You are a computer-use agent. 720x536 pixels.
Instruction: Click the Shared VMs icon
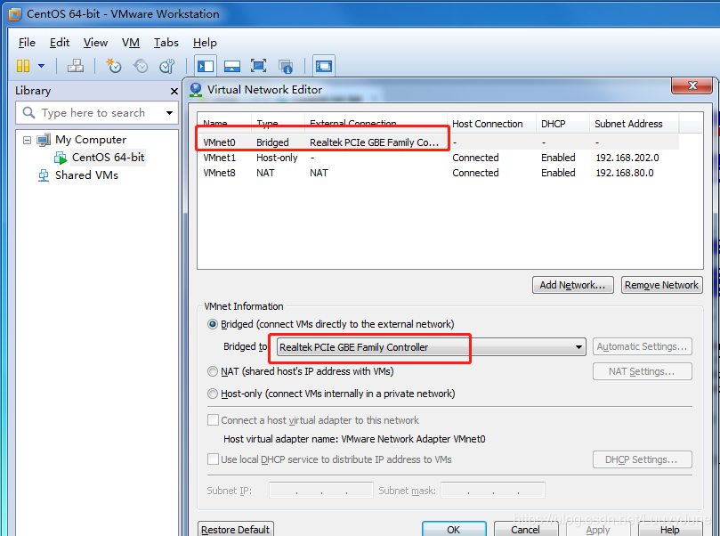(x=44, y=175)
